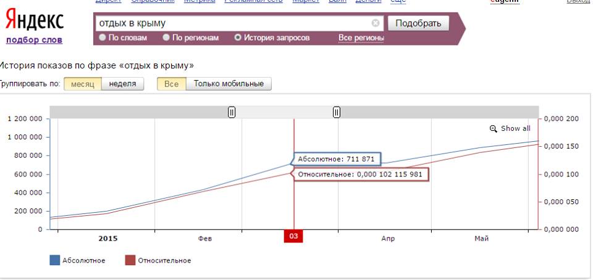Viewport: 593px width, 280px height.
Task: Clear the search field with the X icon
Action: click(x=375, y=23)
